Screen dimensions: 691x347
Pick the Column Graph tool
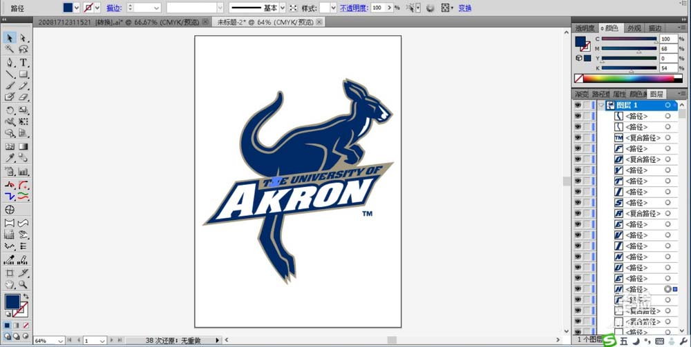tap(23, 172)
